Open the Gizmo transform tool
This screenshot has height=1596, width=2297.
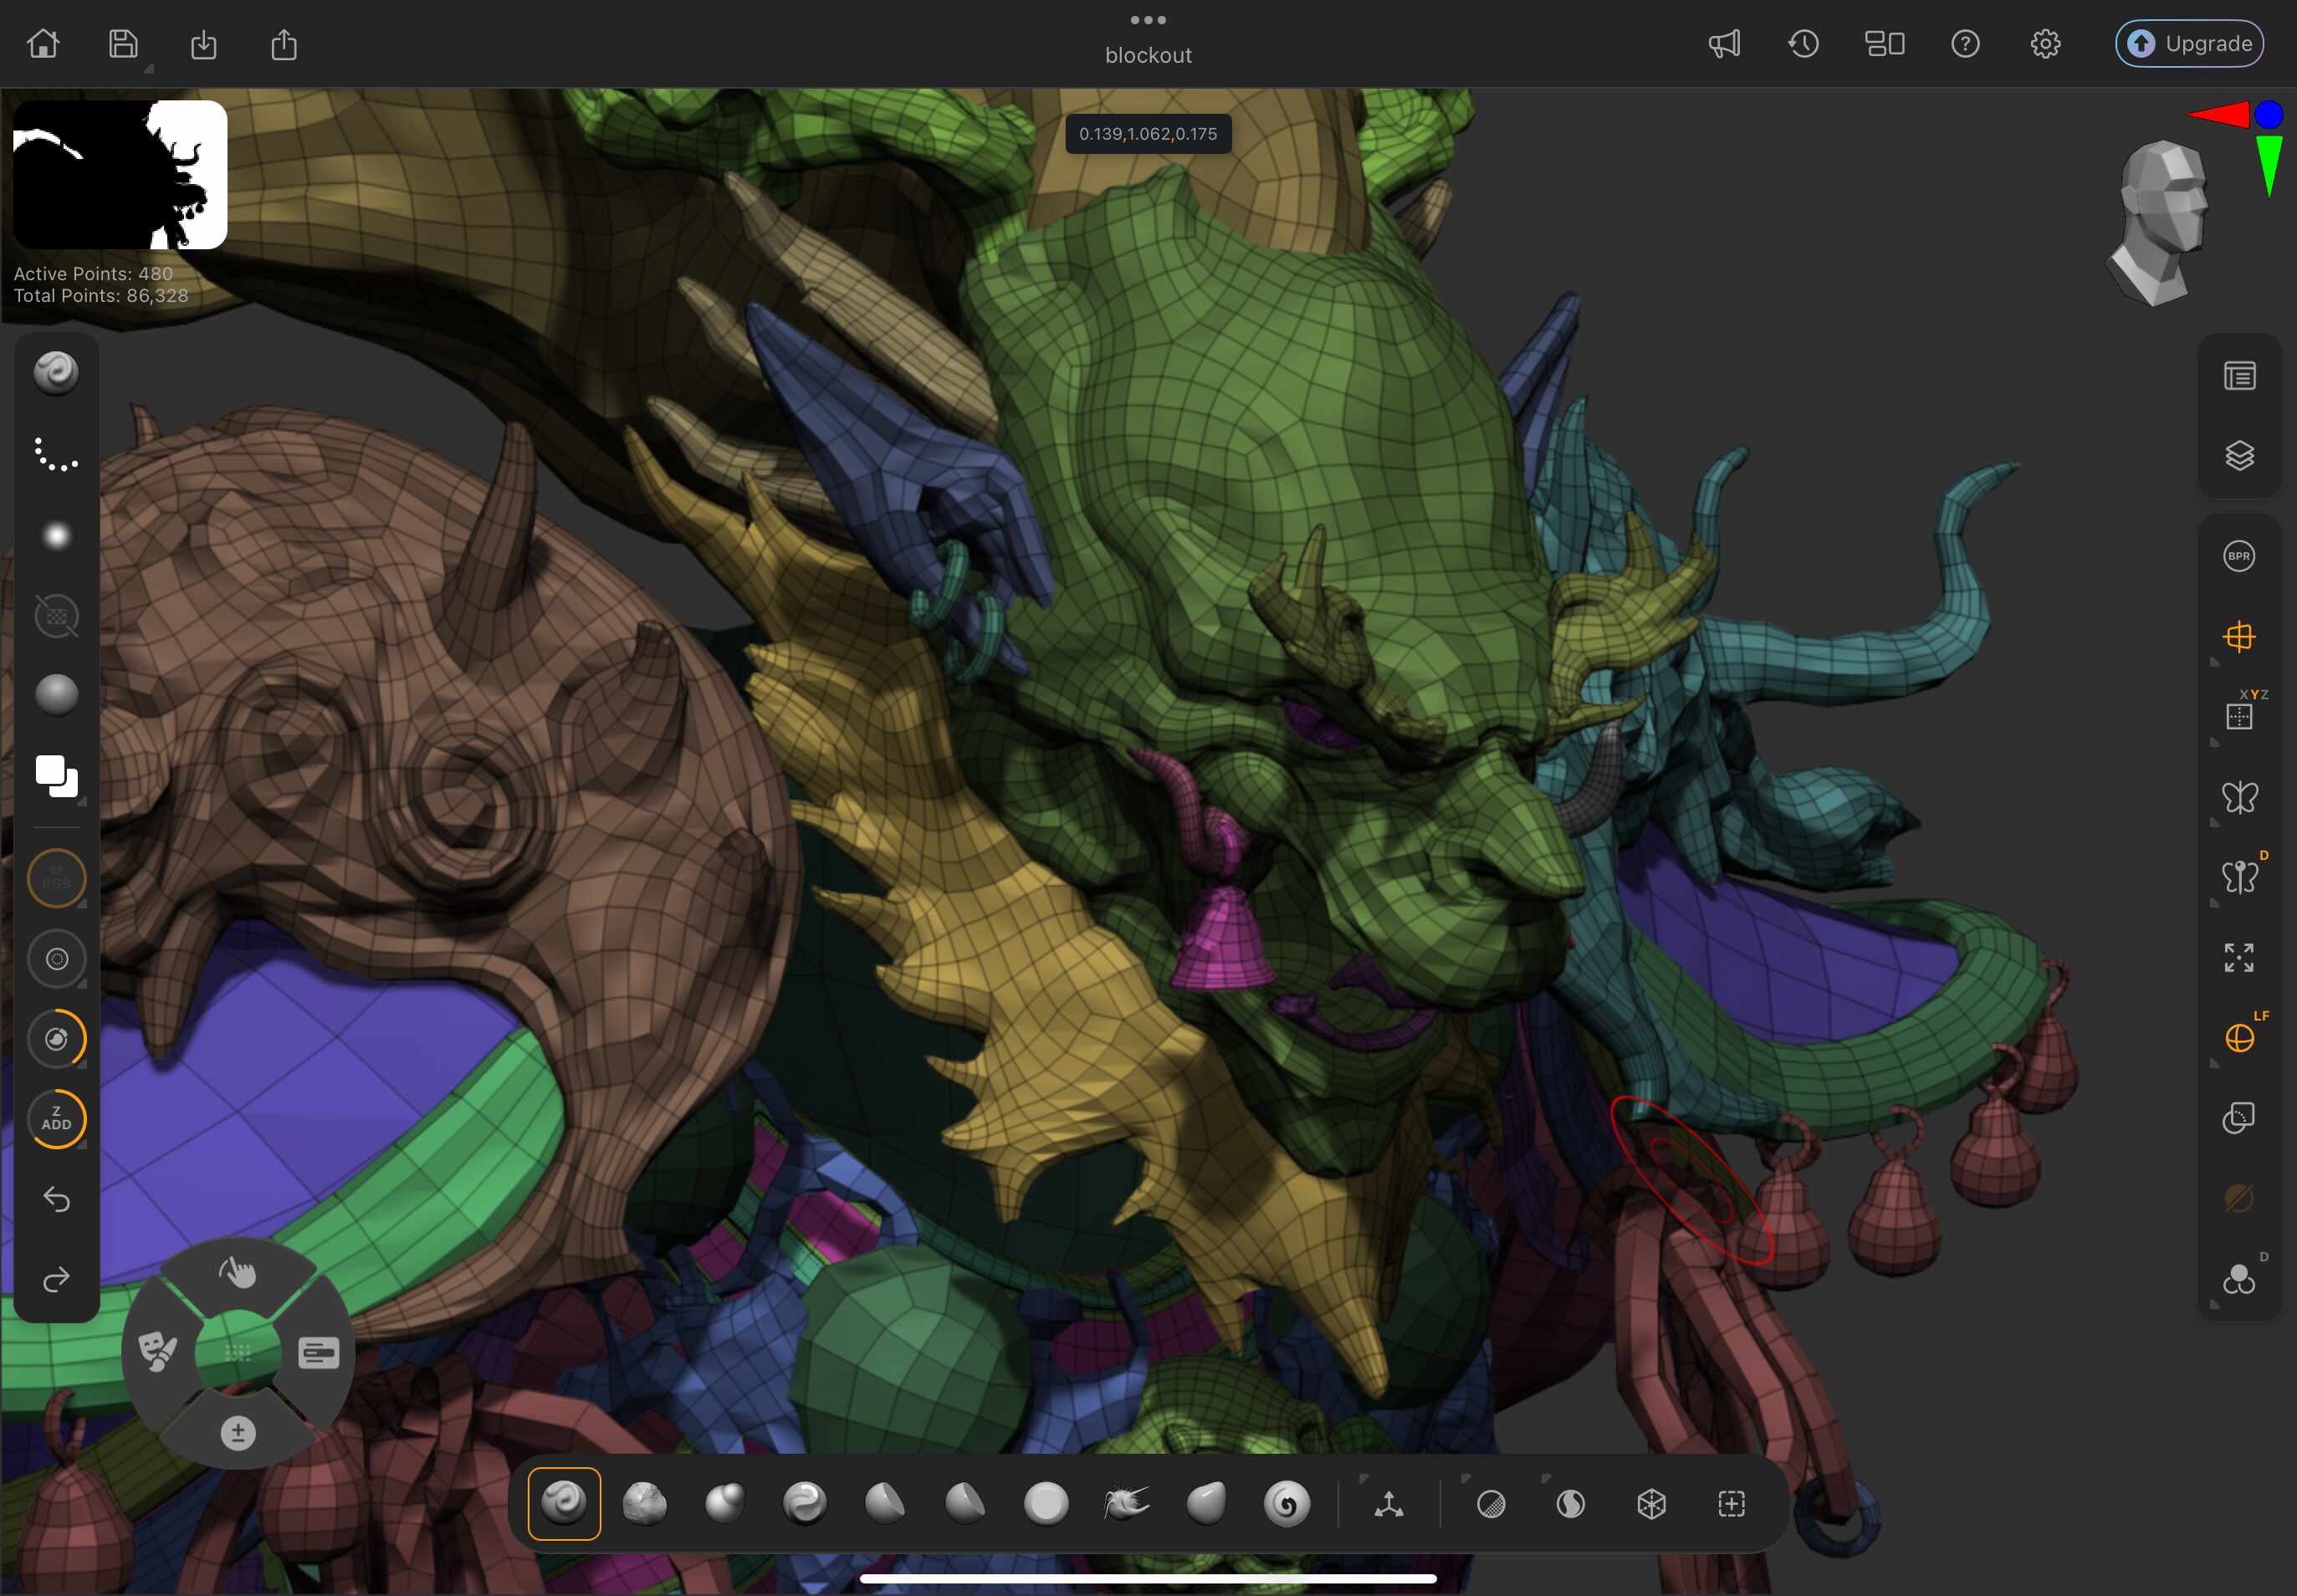click(1389, 1503)
